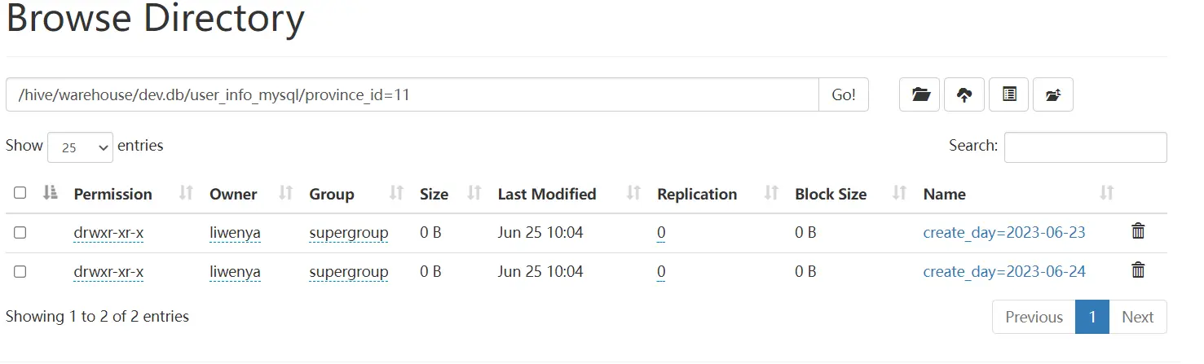Click the Search input field

(x=1086, y=147)
